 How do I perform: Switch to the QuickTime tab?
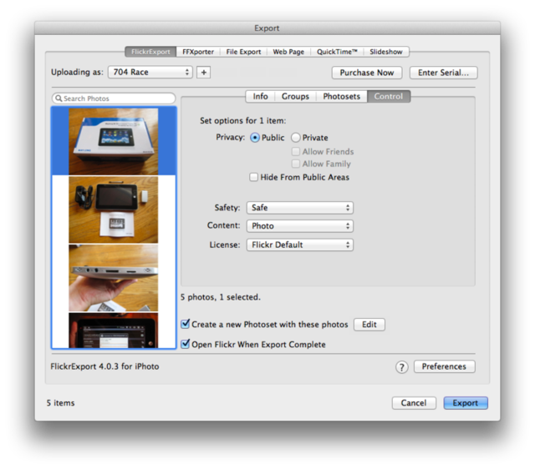coord(337,52)
